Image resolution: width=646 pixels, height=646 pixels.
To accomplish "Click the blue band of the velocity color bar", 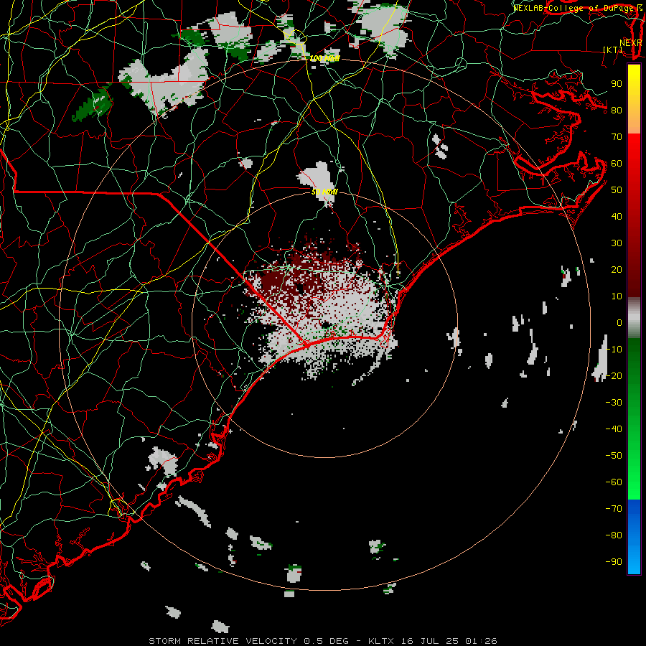I will pos(634,536).
